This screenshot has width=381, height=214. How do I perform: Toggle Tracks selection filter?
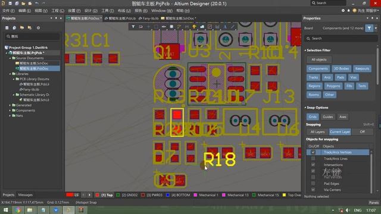pos(313,77)
